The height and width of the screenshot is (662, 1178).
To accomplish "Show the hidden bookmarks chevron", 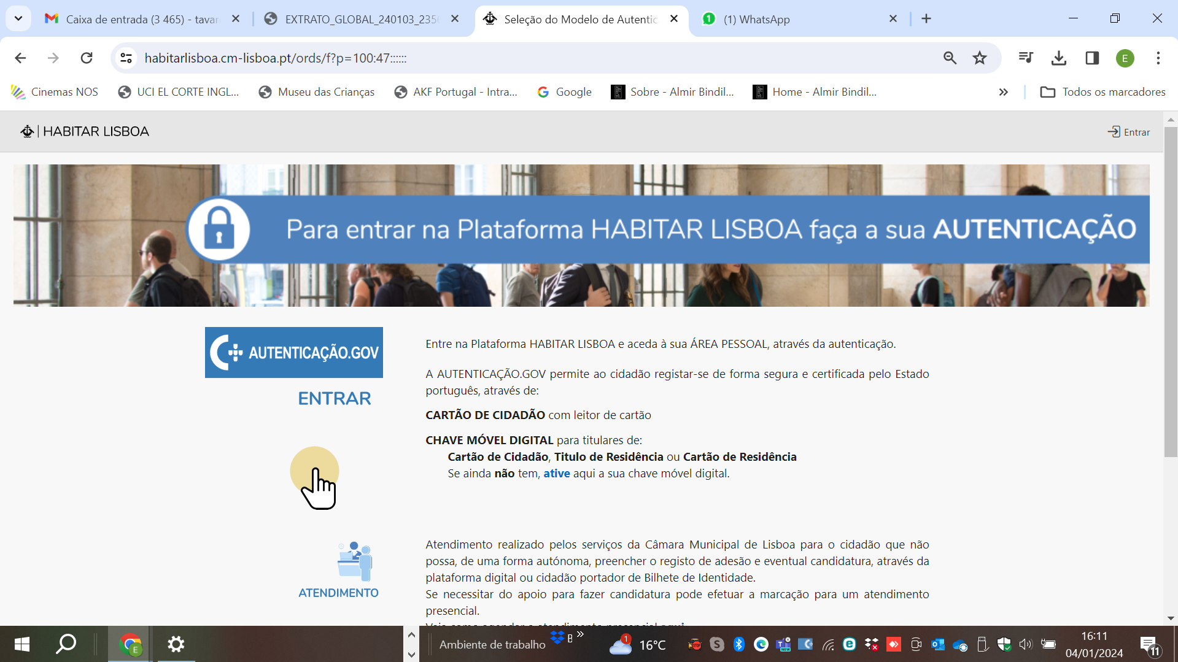I will (x=1003, y=92).
